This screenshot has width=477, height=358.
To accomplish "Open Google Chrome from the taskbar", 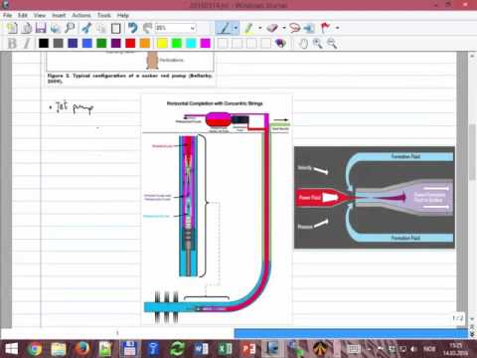I will [x=35, y=349].
